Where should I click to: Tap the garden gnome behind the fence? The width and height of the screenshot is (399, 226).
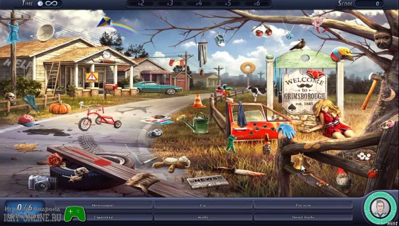[x=344, y=178]
